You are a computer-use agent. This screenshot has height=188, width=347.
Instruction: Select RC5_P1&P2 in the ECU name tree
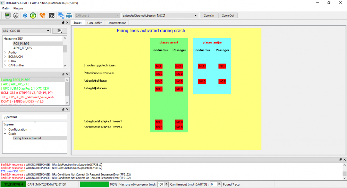tap(21, 44)
